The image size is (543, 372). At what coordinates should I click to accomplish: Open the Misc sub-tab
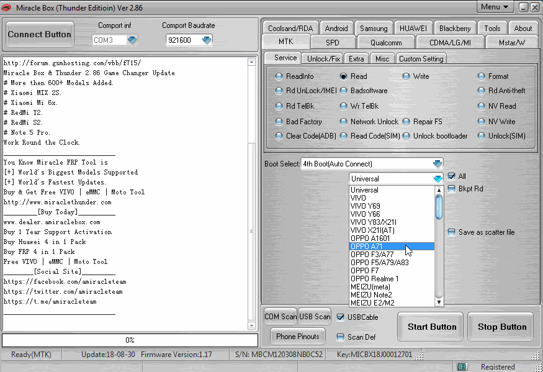(382, 59)
